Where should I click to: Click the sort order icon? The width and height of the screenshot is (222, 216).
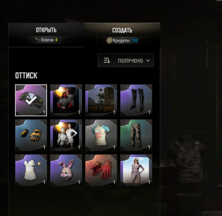coord(107,60)
